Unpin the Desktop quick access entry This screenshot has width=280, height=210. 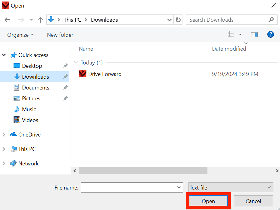[65, 66]
